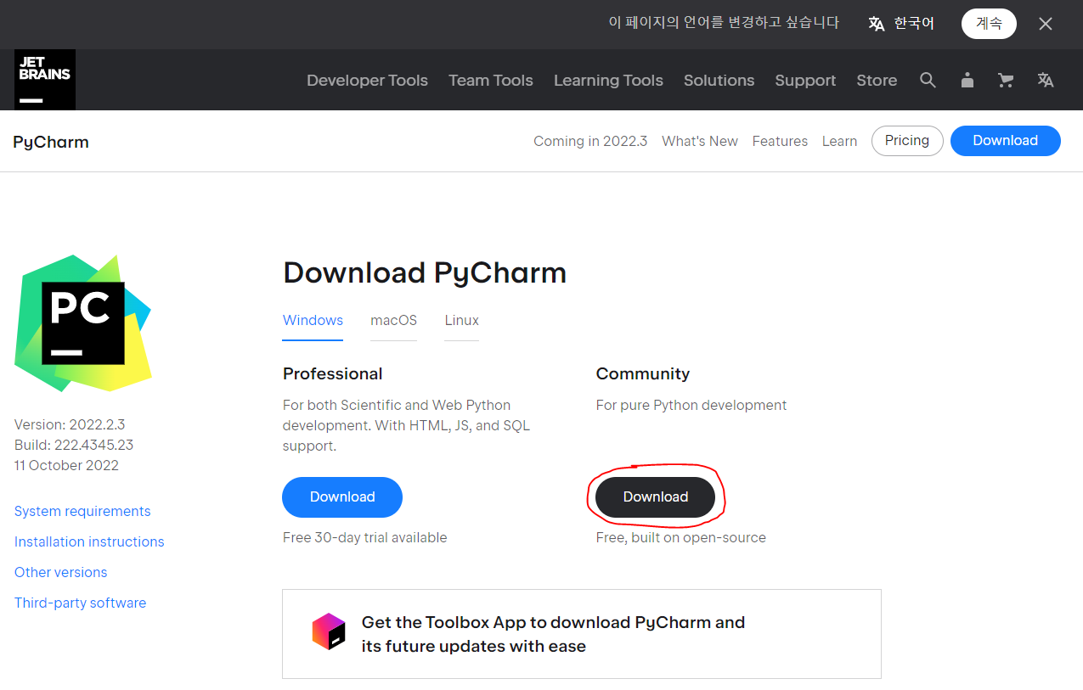Open Third-party software link

coord(80,603)
